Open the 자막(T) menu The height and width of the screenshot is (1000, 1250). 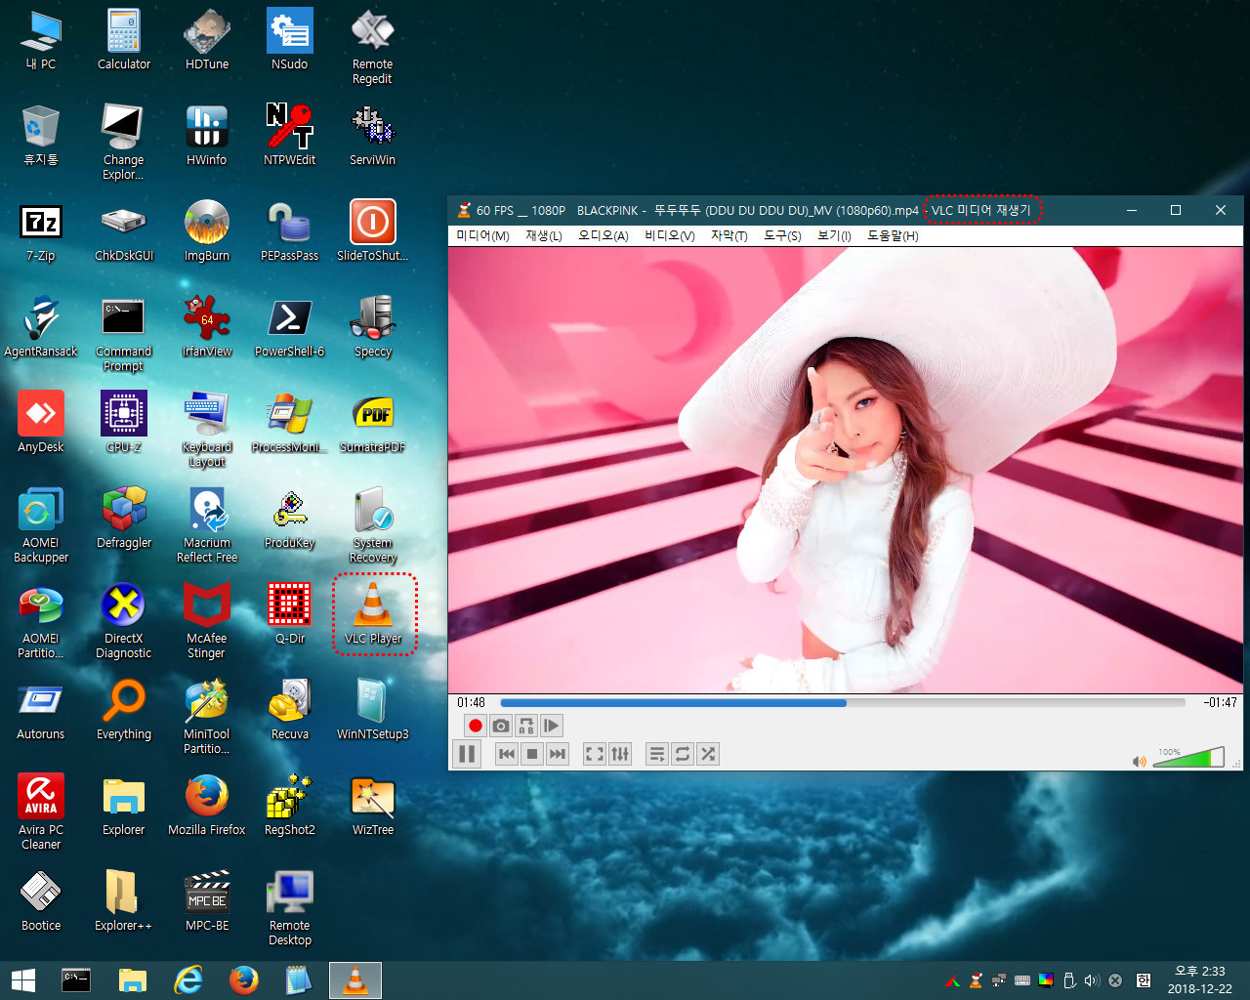pyautogui.click(x=729, y=235)
